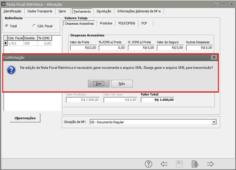This screenshot has width=236, height=170.
Task: Close the Confirmação dialog with X
Action: (214, 57)
